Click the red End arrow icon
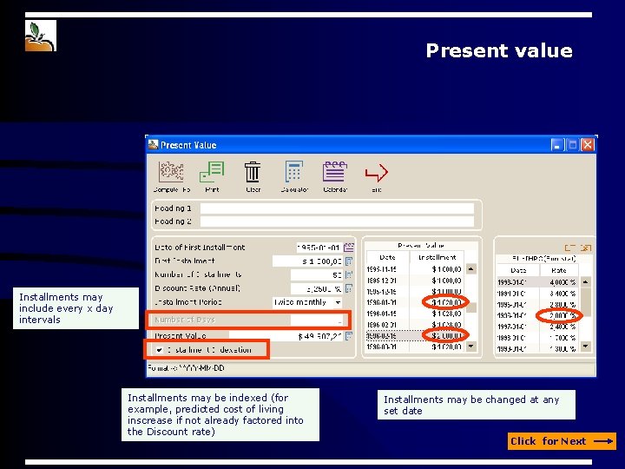 click(x=376, y=173)
